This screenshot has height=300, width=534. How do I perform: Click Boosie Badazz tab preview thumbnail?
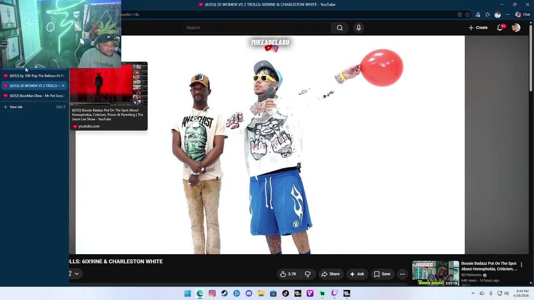[x=108, y=84]
